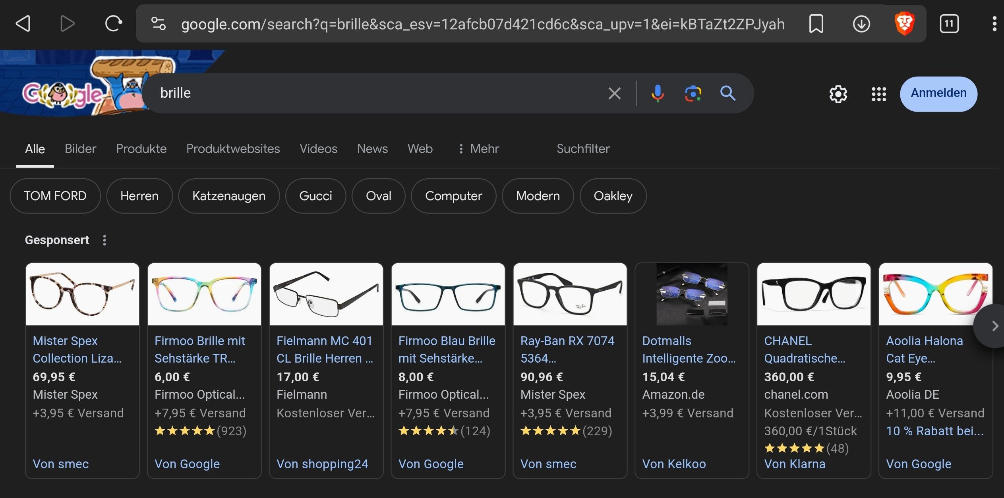Start voice search with microphone icon
The image size is (1004, 498).
click(658, 93)
